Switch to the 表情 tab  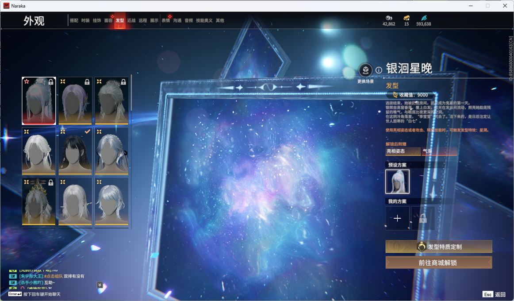[165, 20]
